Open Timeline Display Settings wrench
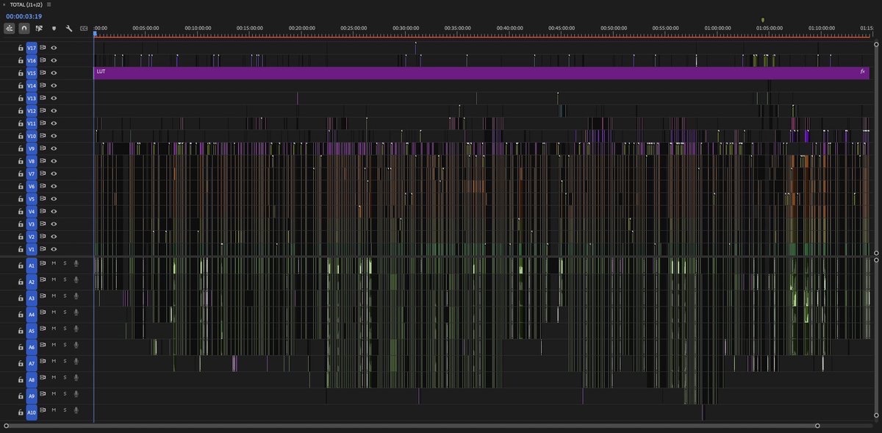Screen dimensions: 882x433 [68, 28]
